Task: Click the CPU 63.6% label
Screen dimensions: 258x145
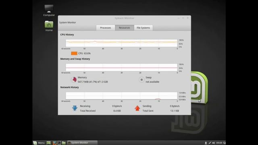Action: click(x=84, y=53)
